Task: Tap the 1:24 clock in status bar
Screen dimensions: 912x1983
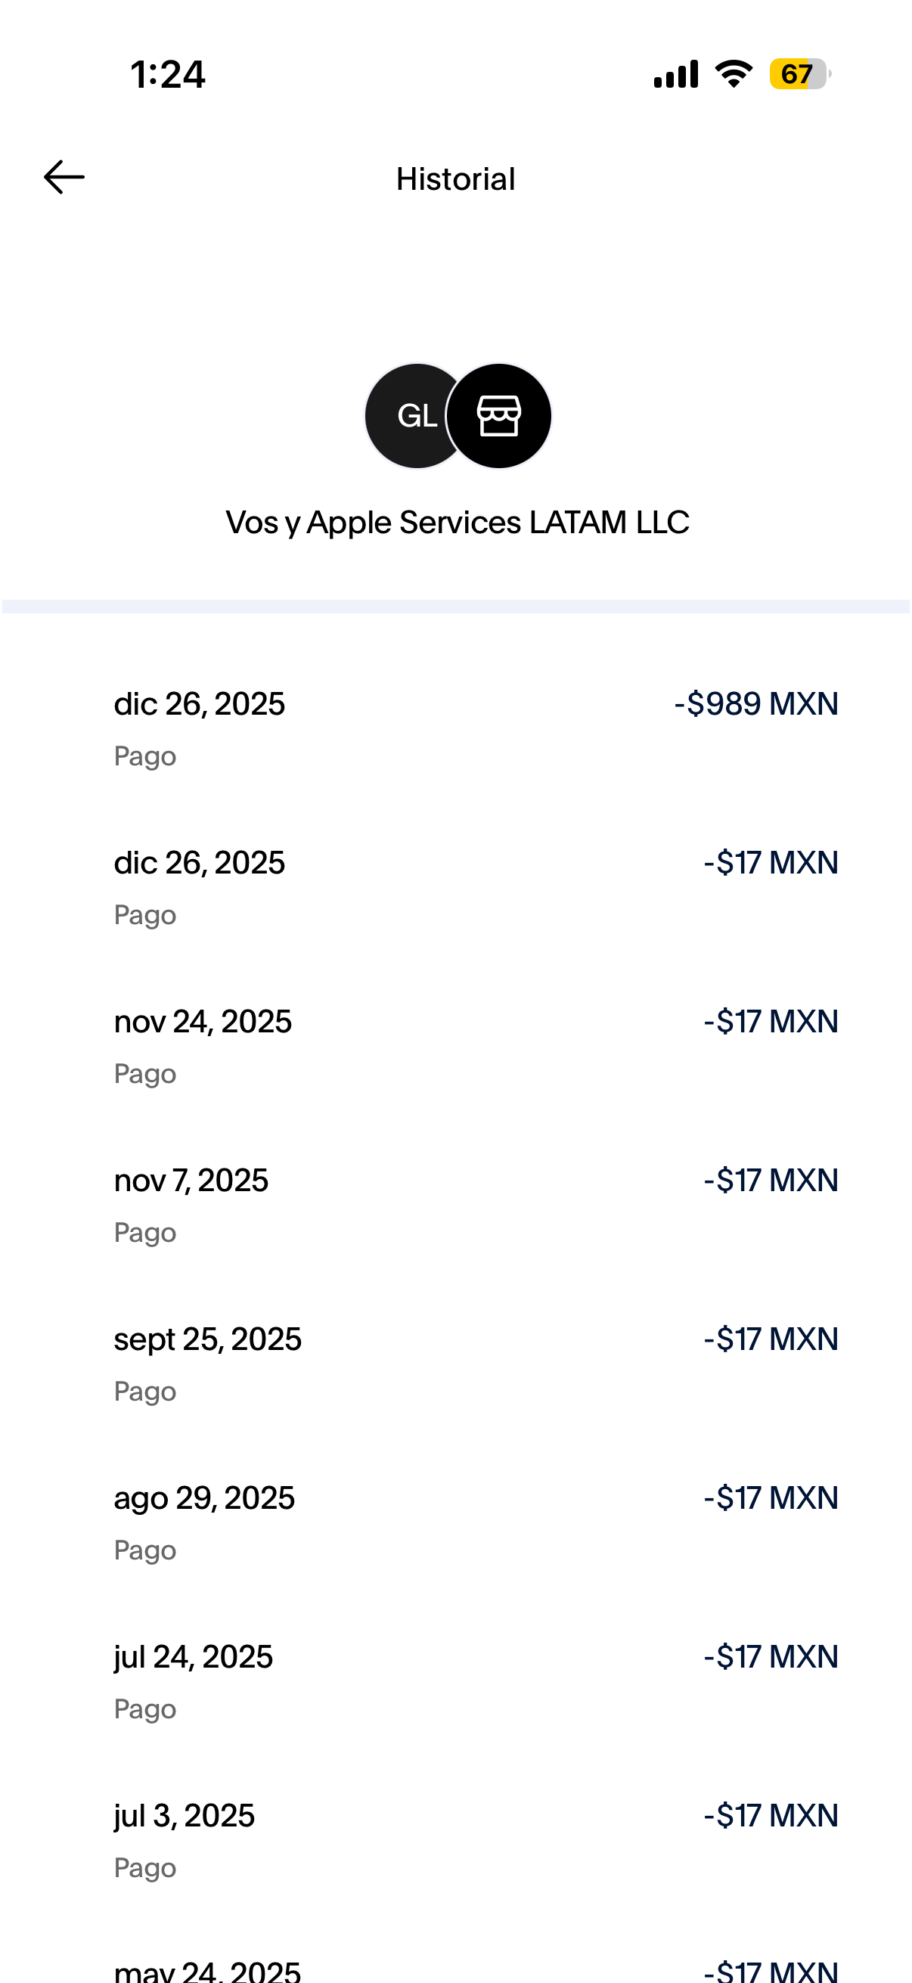Action: click(x=168, y=75)
